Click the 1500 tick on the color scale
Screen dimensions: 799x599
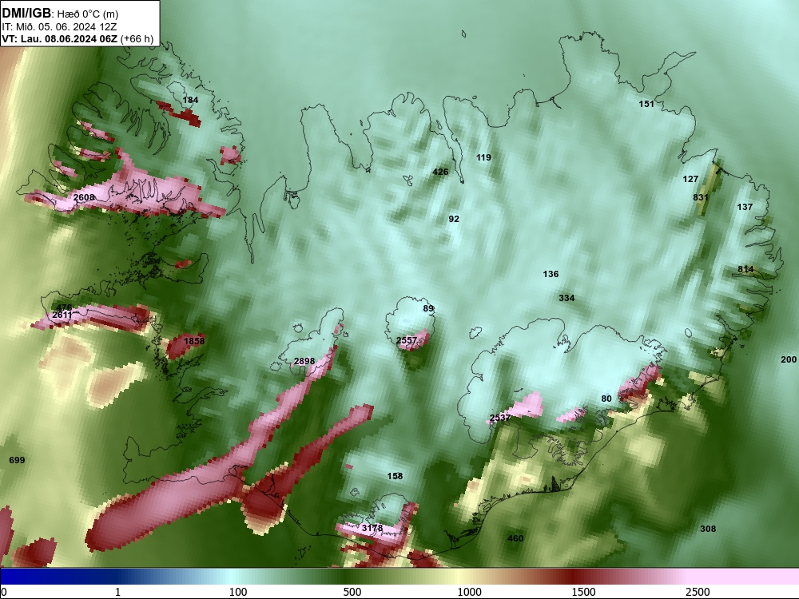583,592
